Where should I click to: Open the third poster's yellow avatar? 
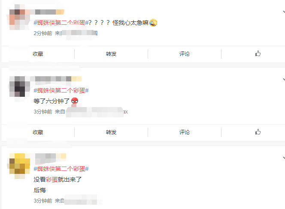[20, 164]
